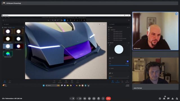Expand the Settings section in material panel
The width and height of the screenshot is (180, 101).
[x=112, y=68]
